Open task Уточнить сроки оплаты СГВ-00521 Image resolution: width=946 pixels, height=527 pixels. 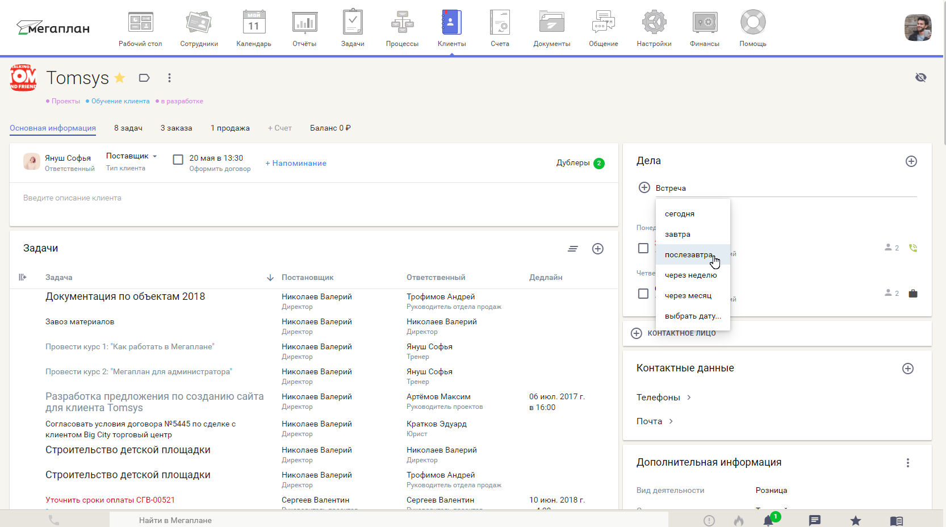point(110,500)
